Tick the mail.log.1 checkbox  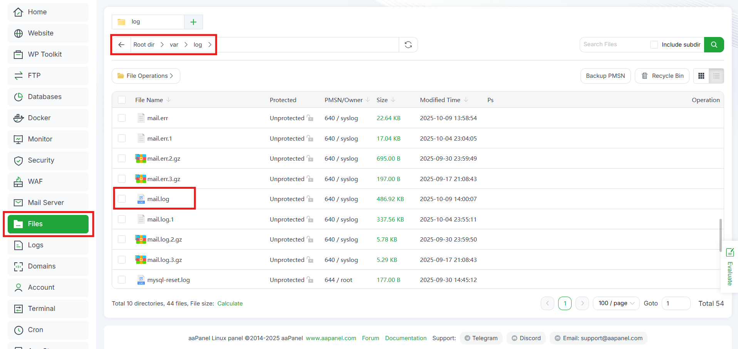coord(122,219)
